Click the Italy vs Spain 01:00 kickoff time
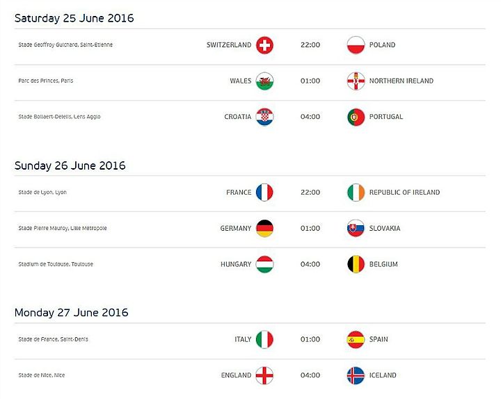This screenshot has height=399, width=501. tap(310, 339)
